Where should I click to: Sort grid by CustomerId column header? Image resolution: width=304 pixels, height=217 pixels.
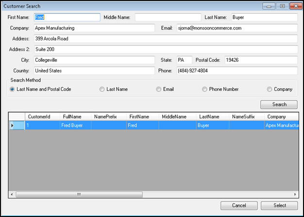[x=42, y=117]
